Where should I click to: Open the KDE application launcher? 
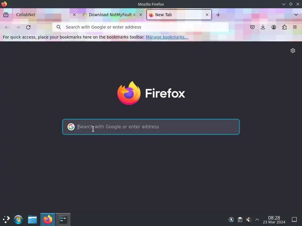[x=6, y=220]
